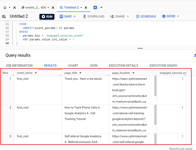This screenshot has width=196, height=150.
Task: Click the Row column header
Action: (5, 73)
